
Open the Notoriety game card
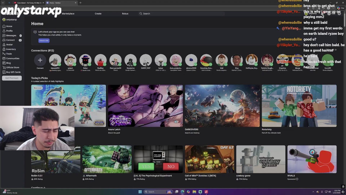click(x=299, y=106)
